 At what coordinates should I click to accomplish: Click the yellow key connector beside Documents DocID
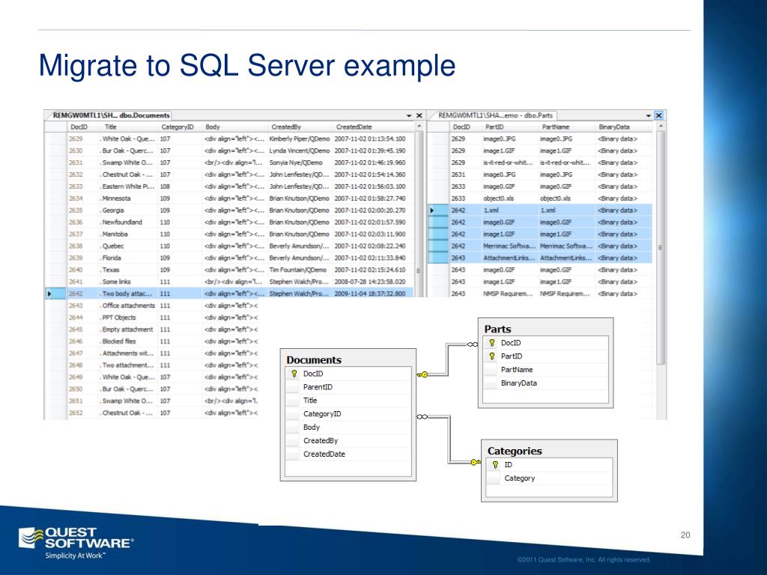(422, 374)
